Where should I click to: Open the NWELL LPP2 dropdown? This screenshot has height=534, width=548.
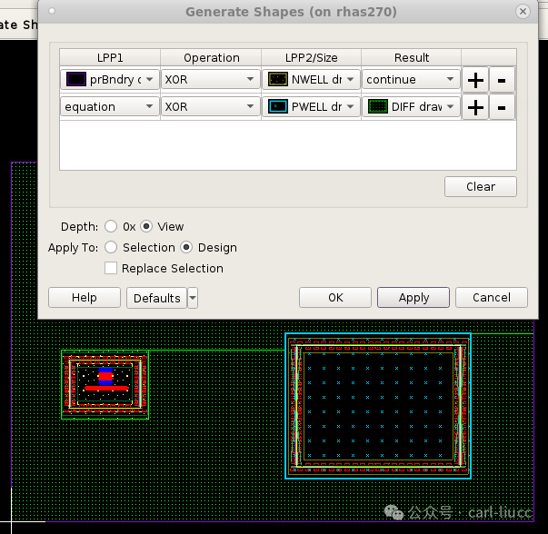[x=312, y=80]
